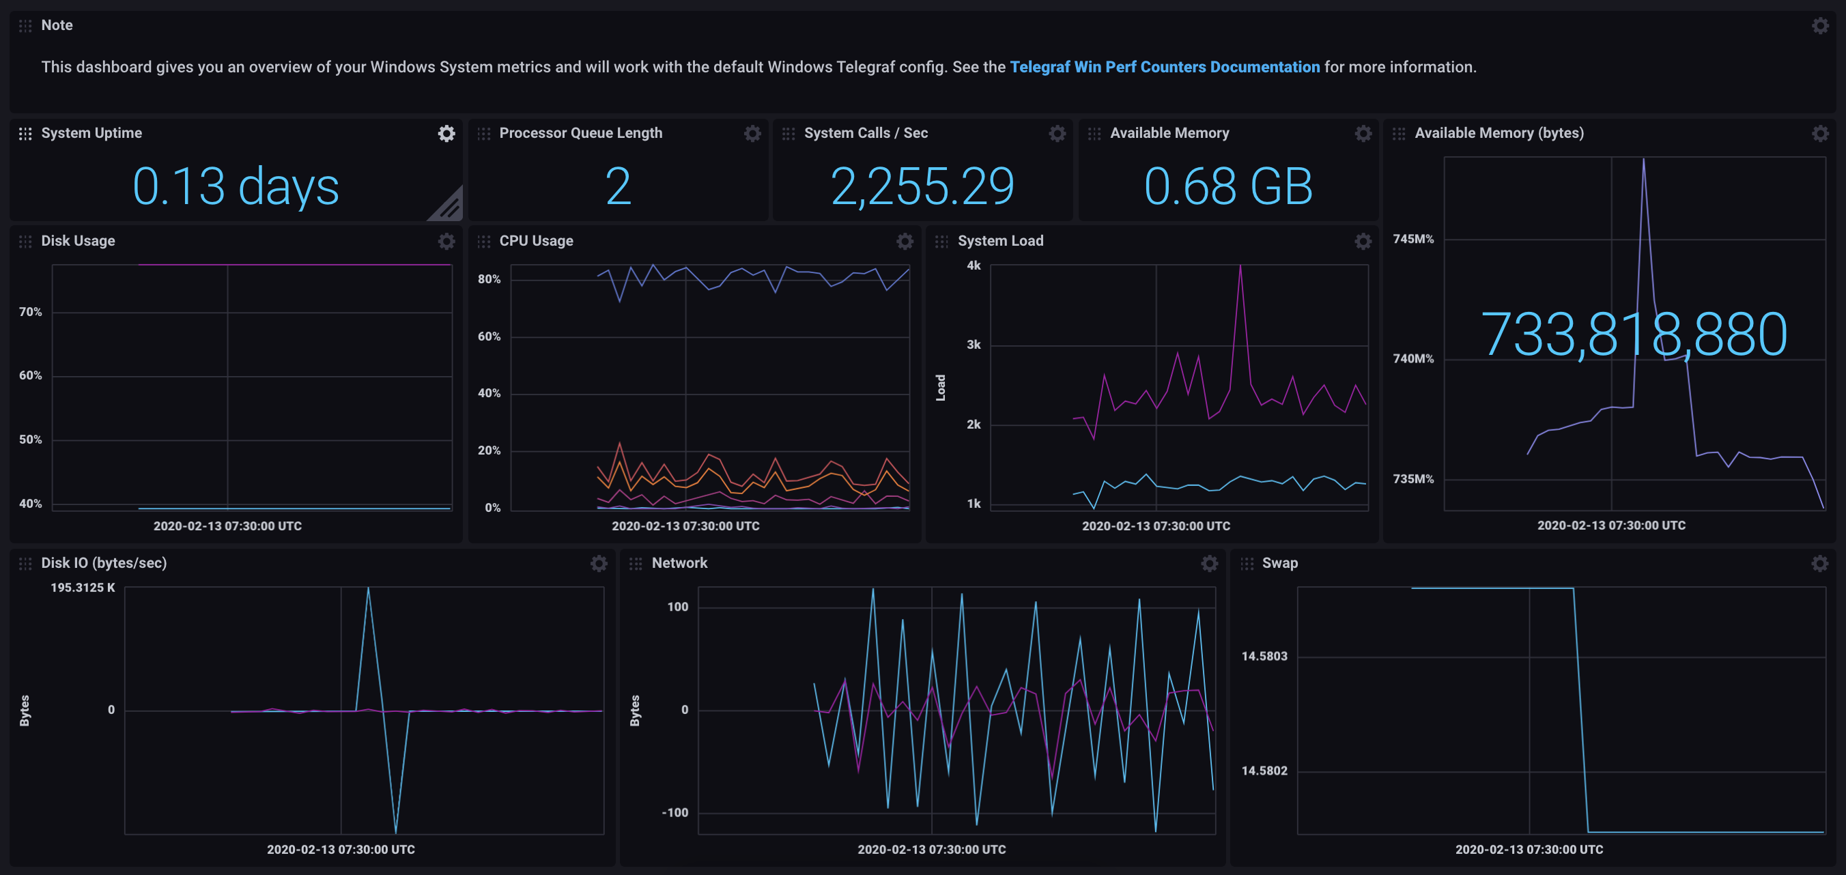Click the 14.5802 Swap axis label
Image resolution: width=1846 pixels, height=875 pixels.
pos(1264,771)
